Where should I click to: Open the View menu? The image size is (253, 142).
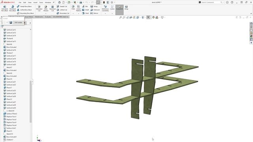pos(30,3)
